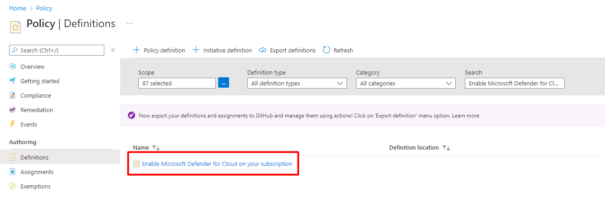
Task: Click the Export definitions cloud icon
Action: tap(263, 50)
